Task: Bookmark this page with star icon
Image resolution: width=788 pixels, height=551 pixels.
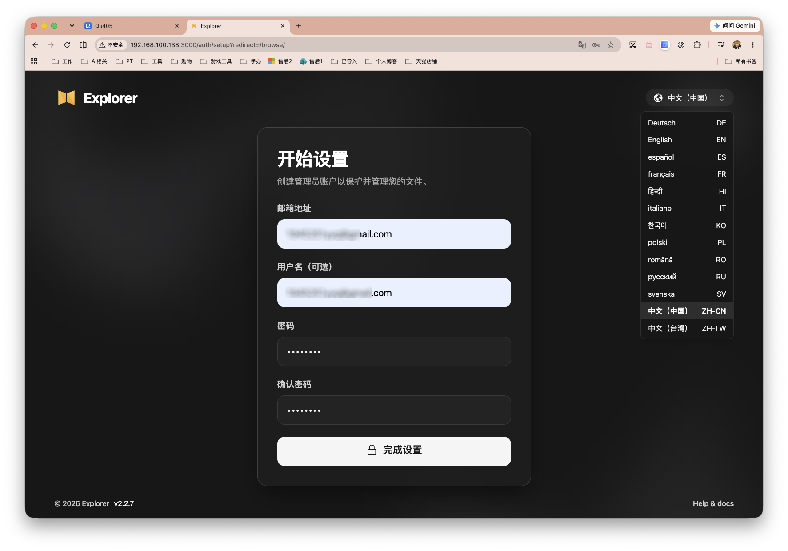Action: click(611, 45)
